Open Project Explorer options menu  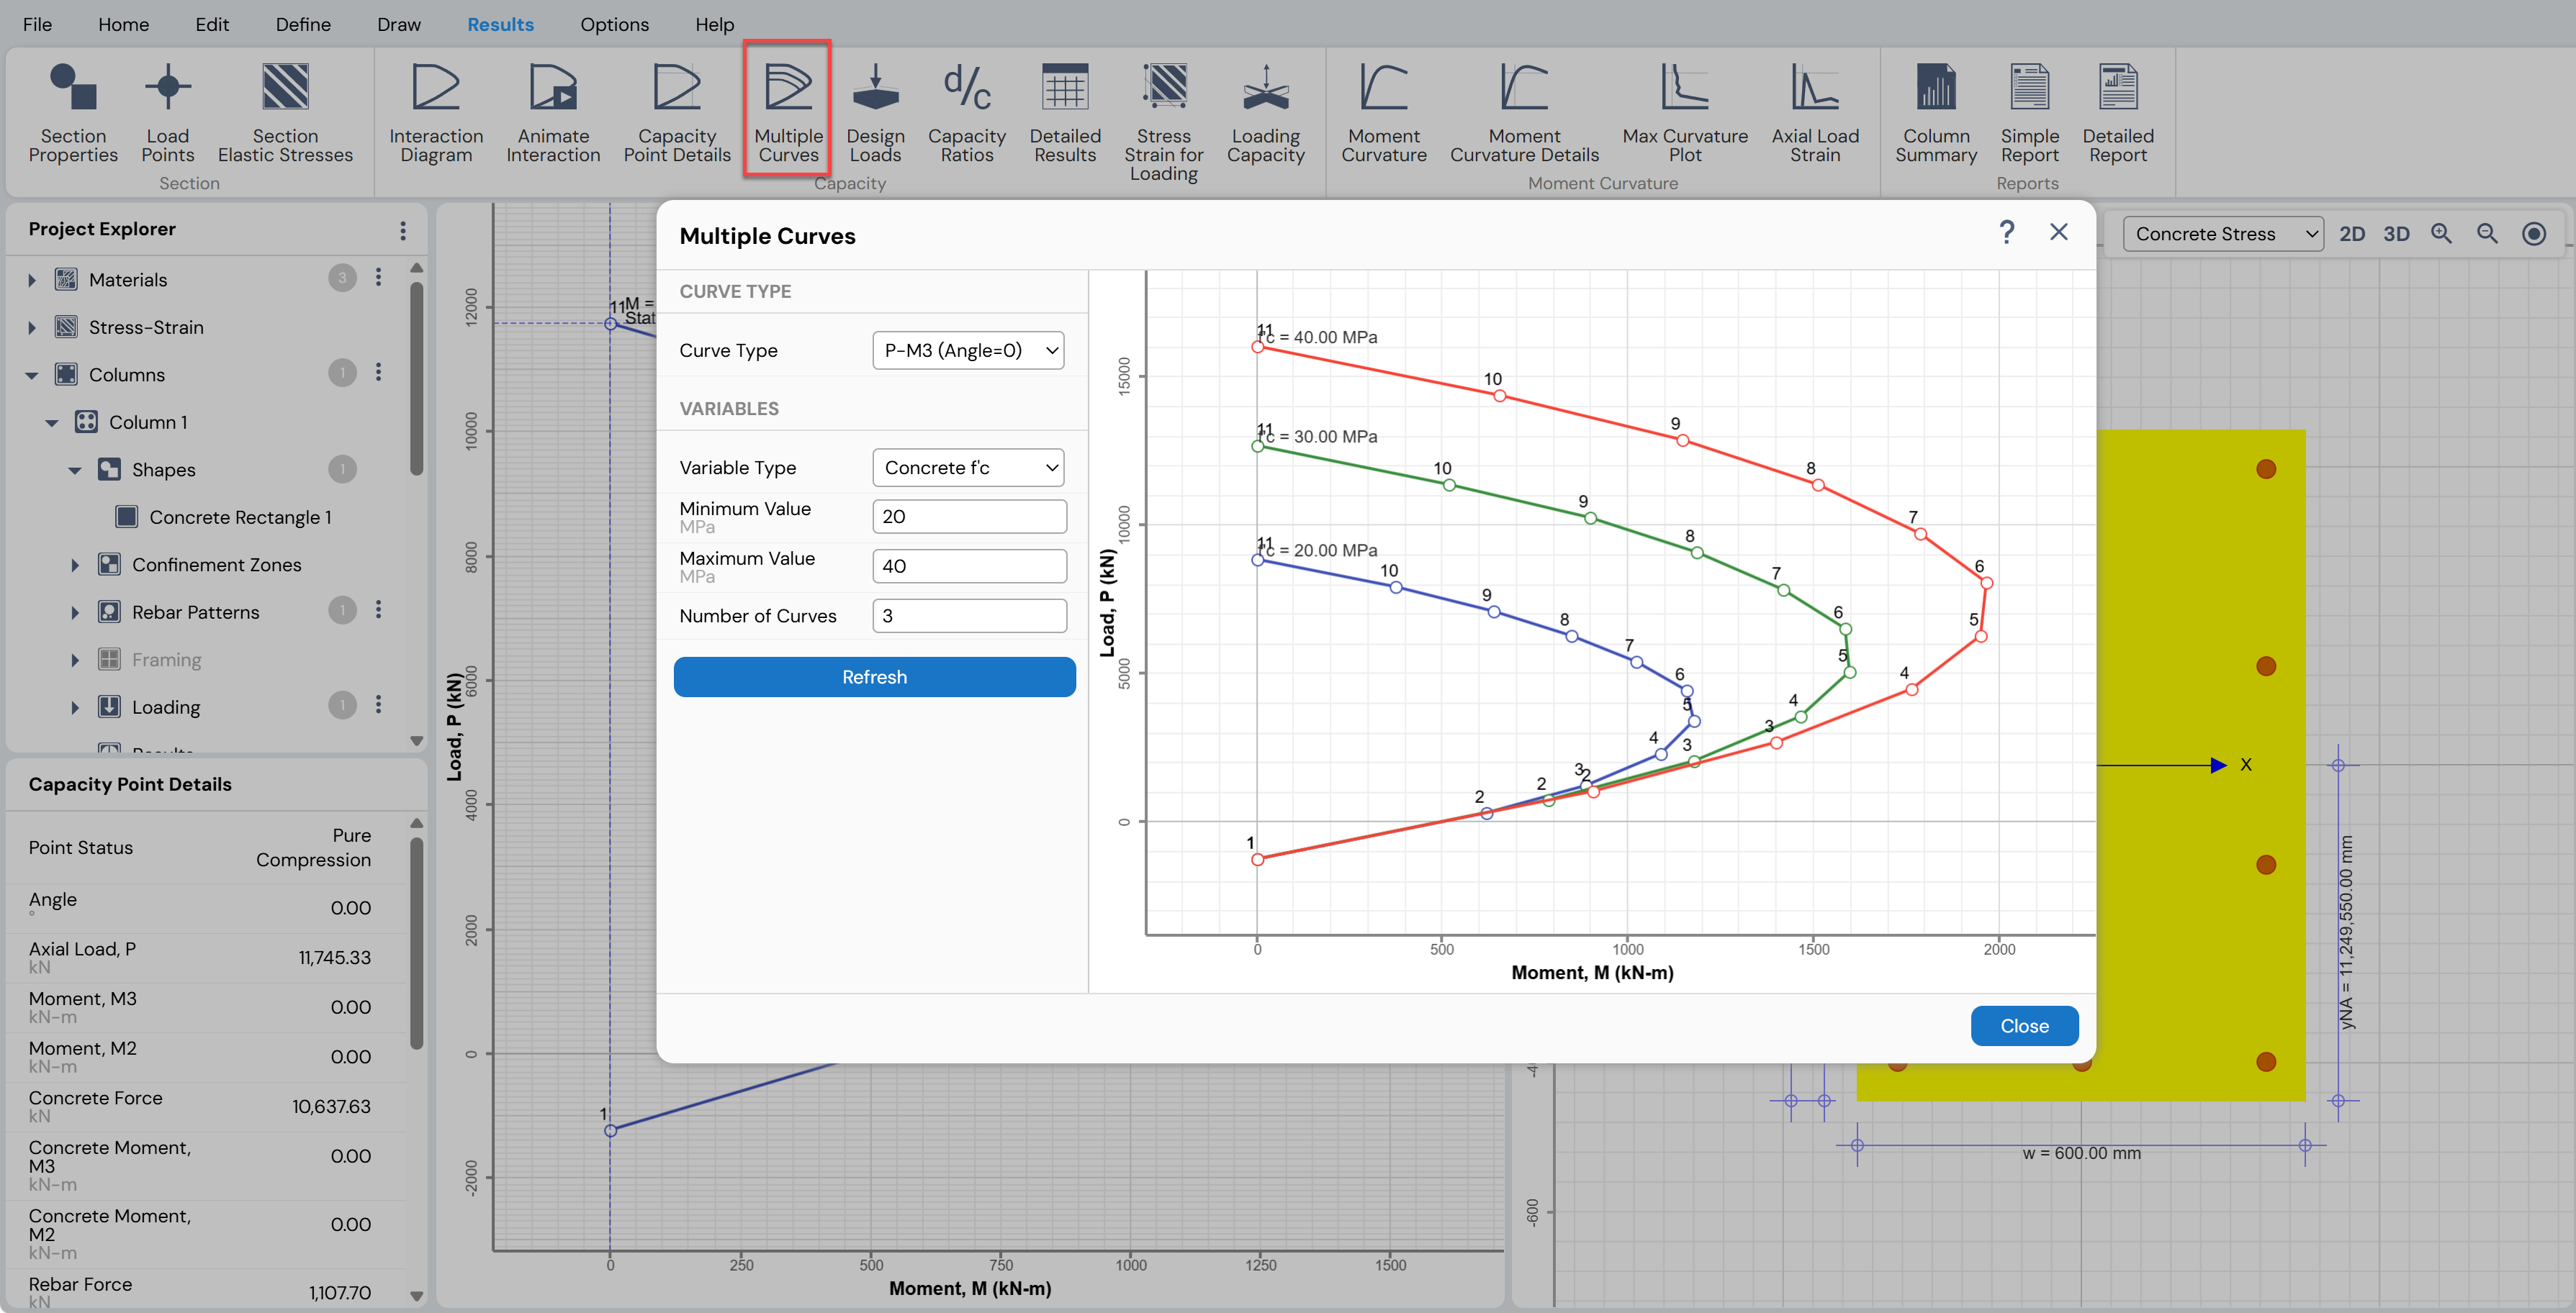(x=403, y=230)
